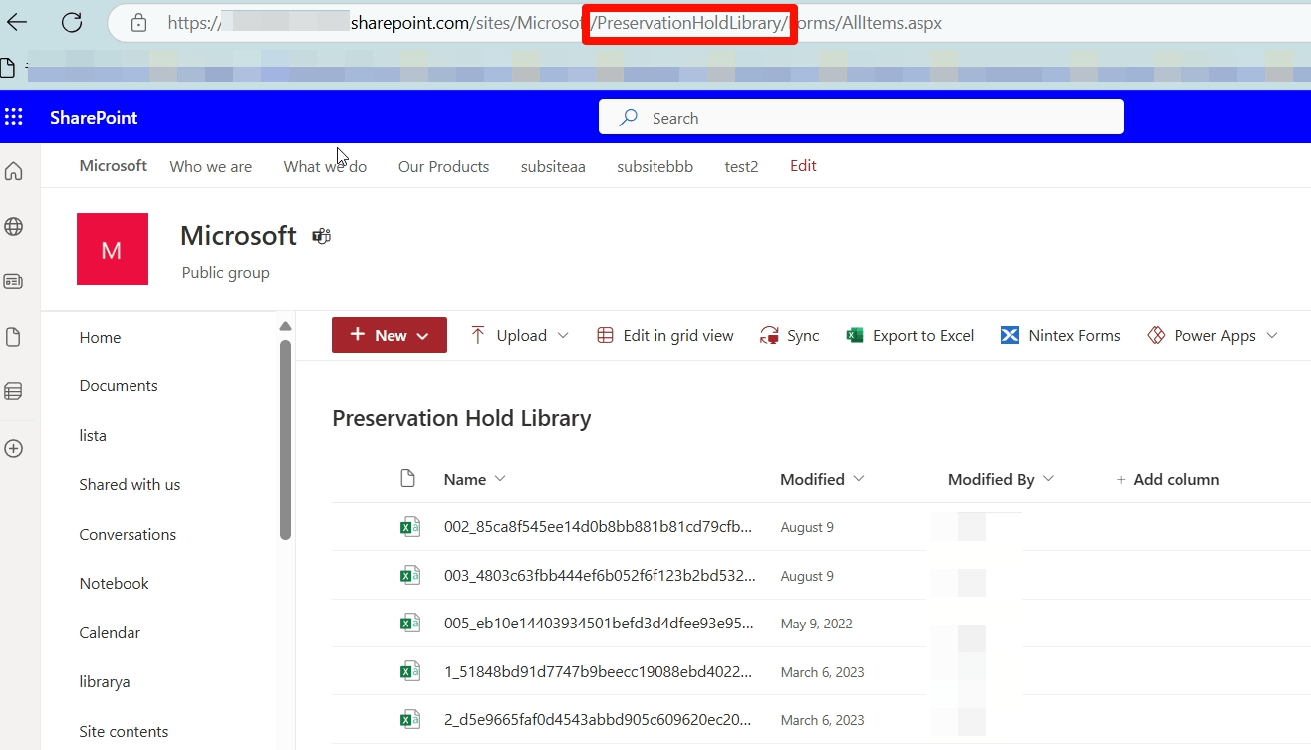The width and height of the screenshot is (1311, 750).
Task: Click the left navigation scroll up arrow
Action: [285, 326]
